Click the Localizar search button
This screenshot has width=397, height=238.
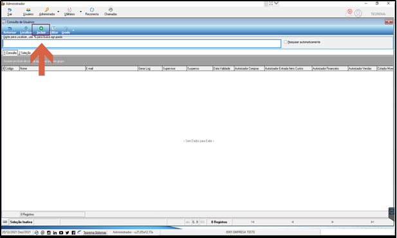(26, 30)
